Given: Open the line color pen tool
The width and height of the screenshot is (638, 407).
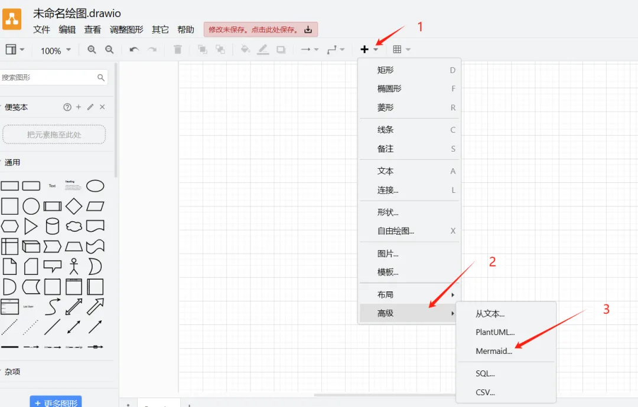Looking at the screenshot, I should pos(263,50).
